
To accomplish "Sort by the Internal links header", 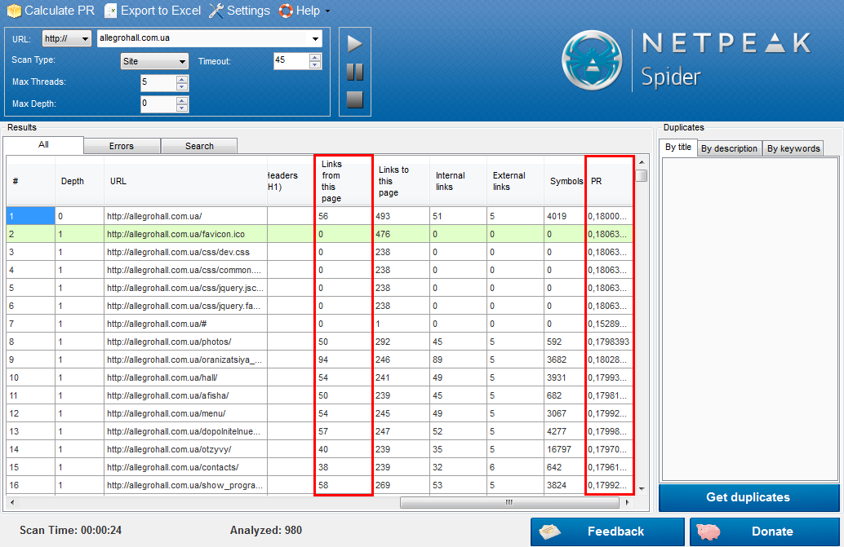I will [x=458, y=182].
